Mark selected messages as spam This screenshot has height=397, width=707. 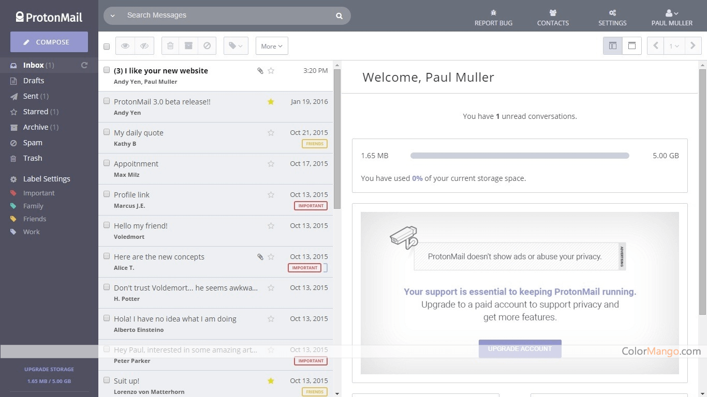[207, 45]
